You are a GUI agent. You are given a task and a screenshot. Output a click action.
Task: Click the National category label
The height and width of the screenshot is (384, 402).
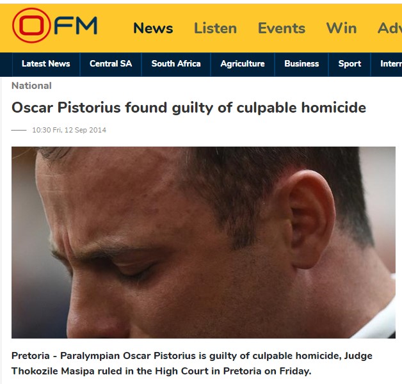(31, 86)
